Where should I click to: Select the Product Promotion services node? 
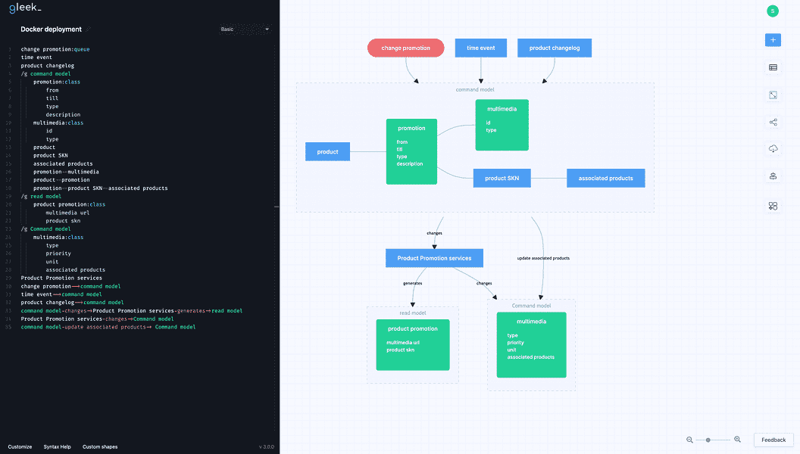click(x=434, y=257)
